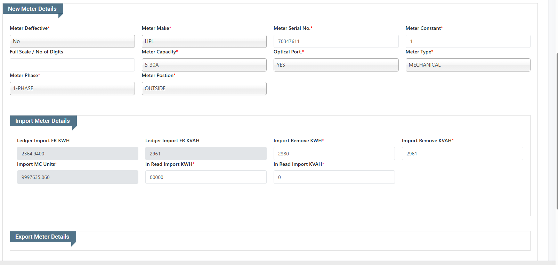Image resolution: width=558 pixels, height=265 pixels.
Task: Select the Import Meter Details section header
Action: click(x=42, y=121)
